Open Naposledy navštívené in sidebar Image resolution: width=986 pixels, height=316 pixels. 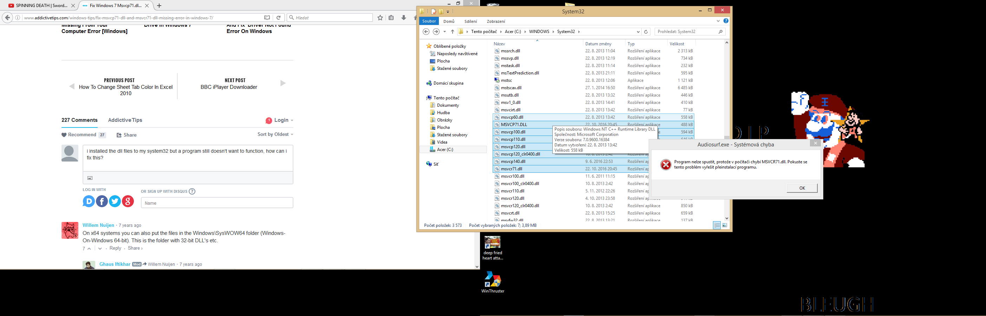point(457,54)
